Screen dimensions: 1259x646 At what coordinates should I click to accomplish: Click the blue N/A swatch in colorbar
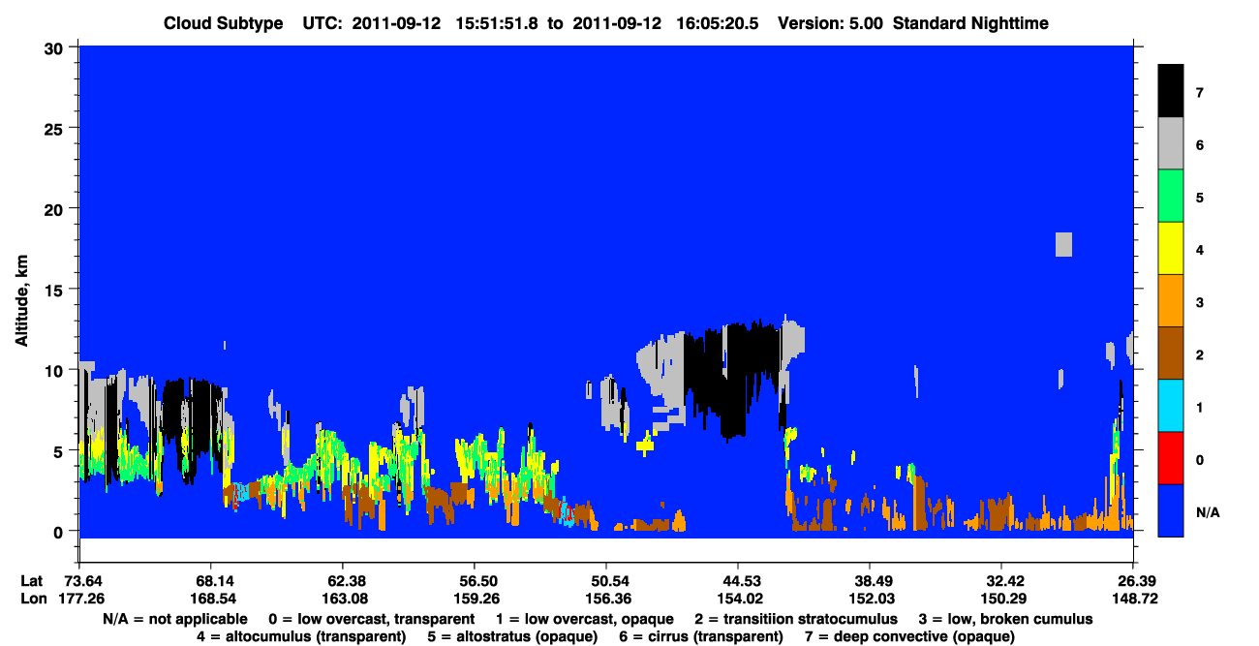1171,509
